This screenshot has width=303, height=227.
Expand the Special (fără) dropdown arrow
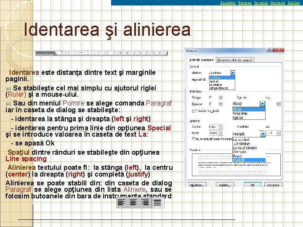coord(262,104)
